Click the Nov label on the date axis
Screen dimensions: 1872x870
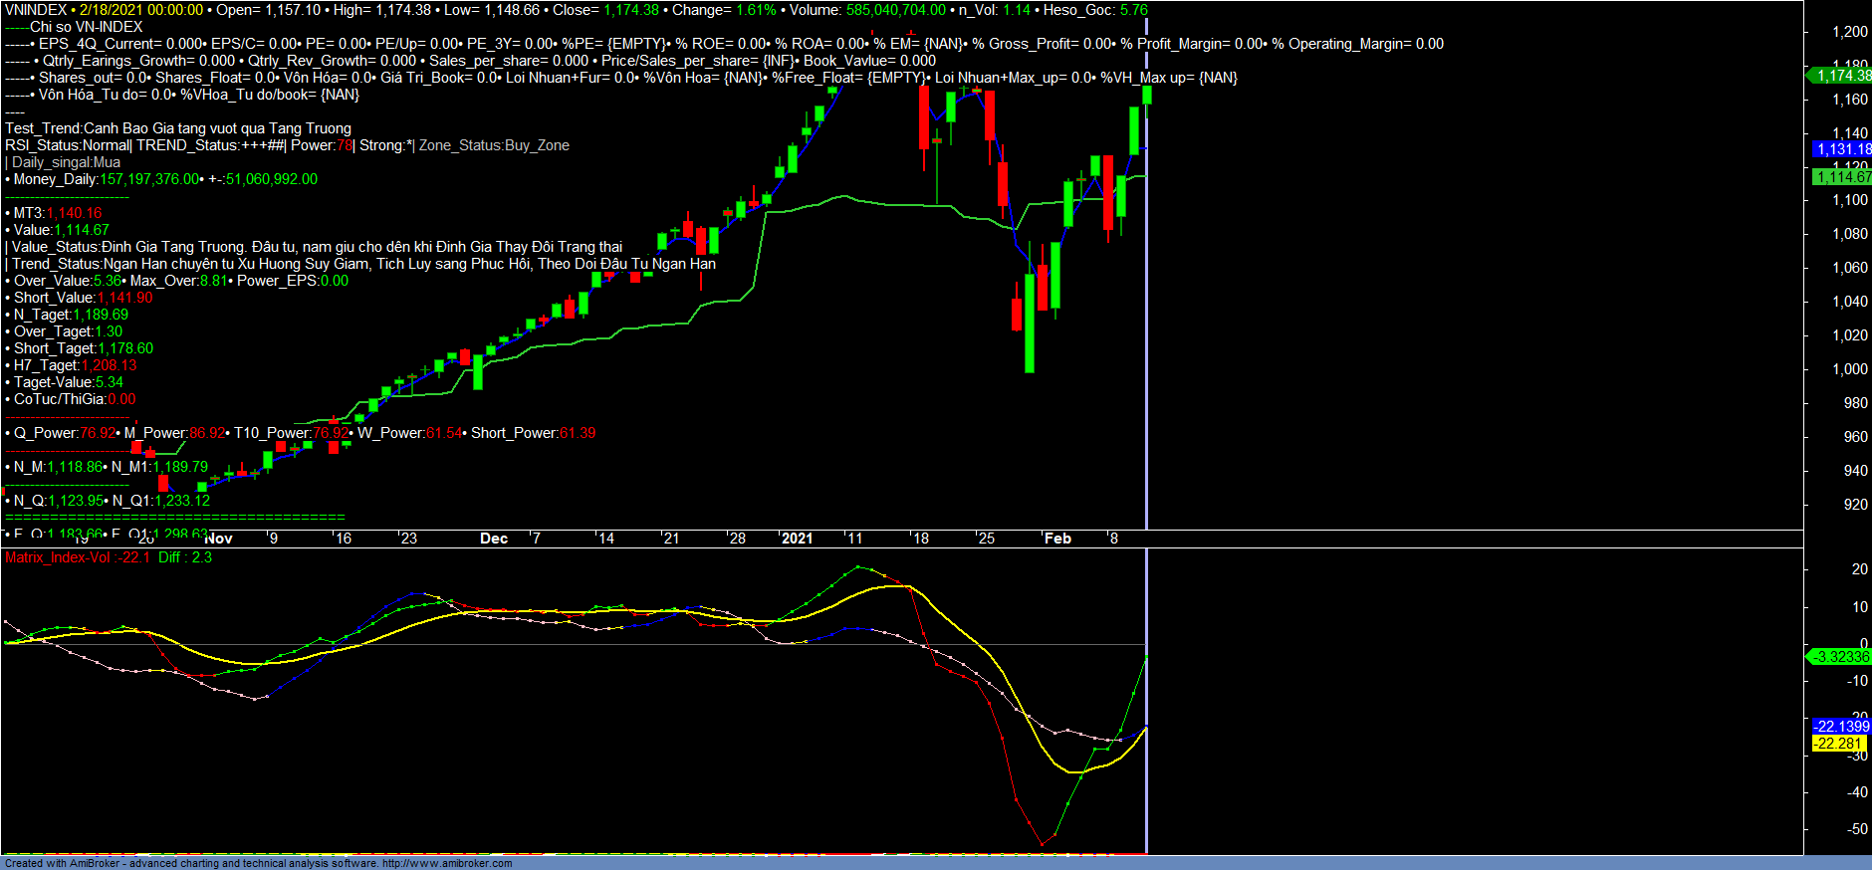click(219, 539)
